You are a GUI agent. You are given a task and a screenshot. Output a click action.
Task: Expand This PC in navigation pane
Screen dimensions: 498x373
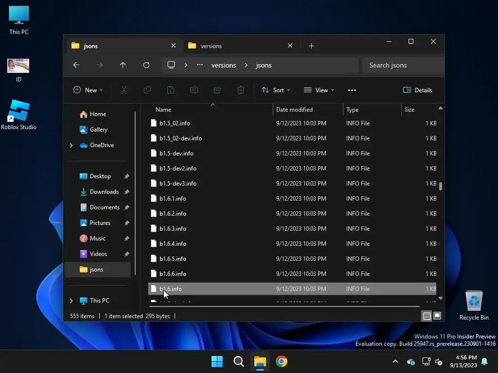71,300
